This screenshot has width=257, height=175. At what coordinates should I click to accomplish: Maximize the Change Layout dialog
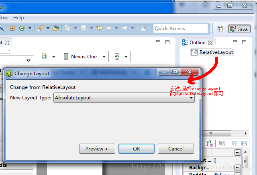click(175, 72)
